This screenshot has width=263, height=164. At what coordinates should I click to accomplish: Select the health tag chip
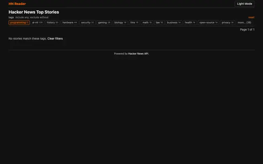tap(190, 23)
